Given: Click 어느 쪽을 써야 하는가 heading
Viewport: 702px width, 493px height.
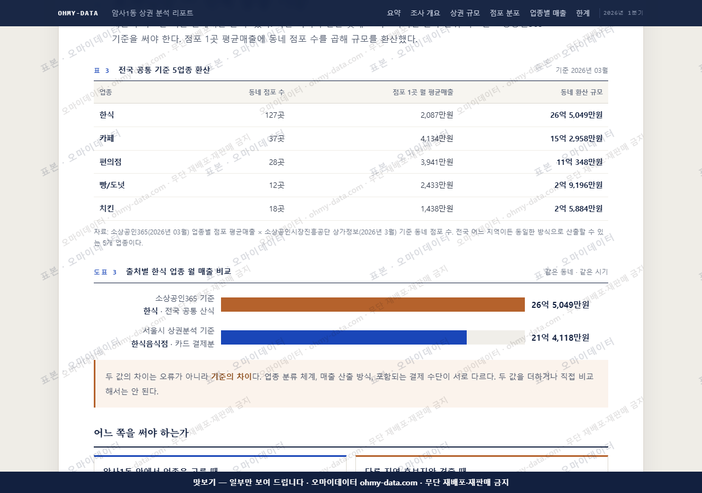Looking at the screenshot, I should 141,433.
